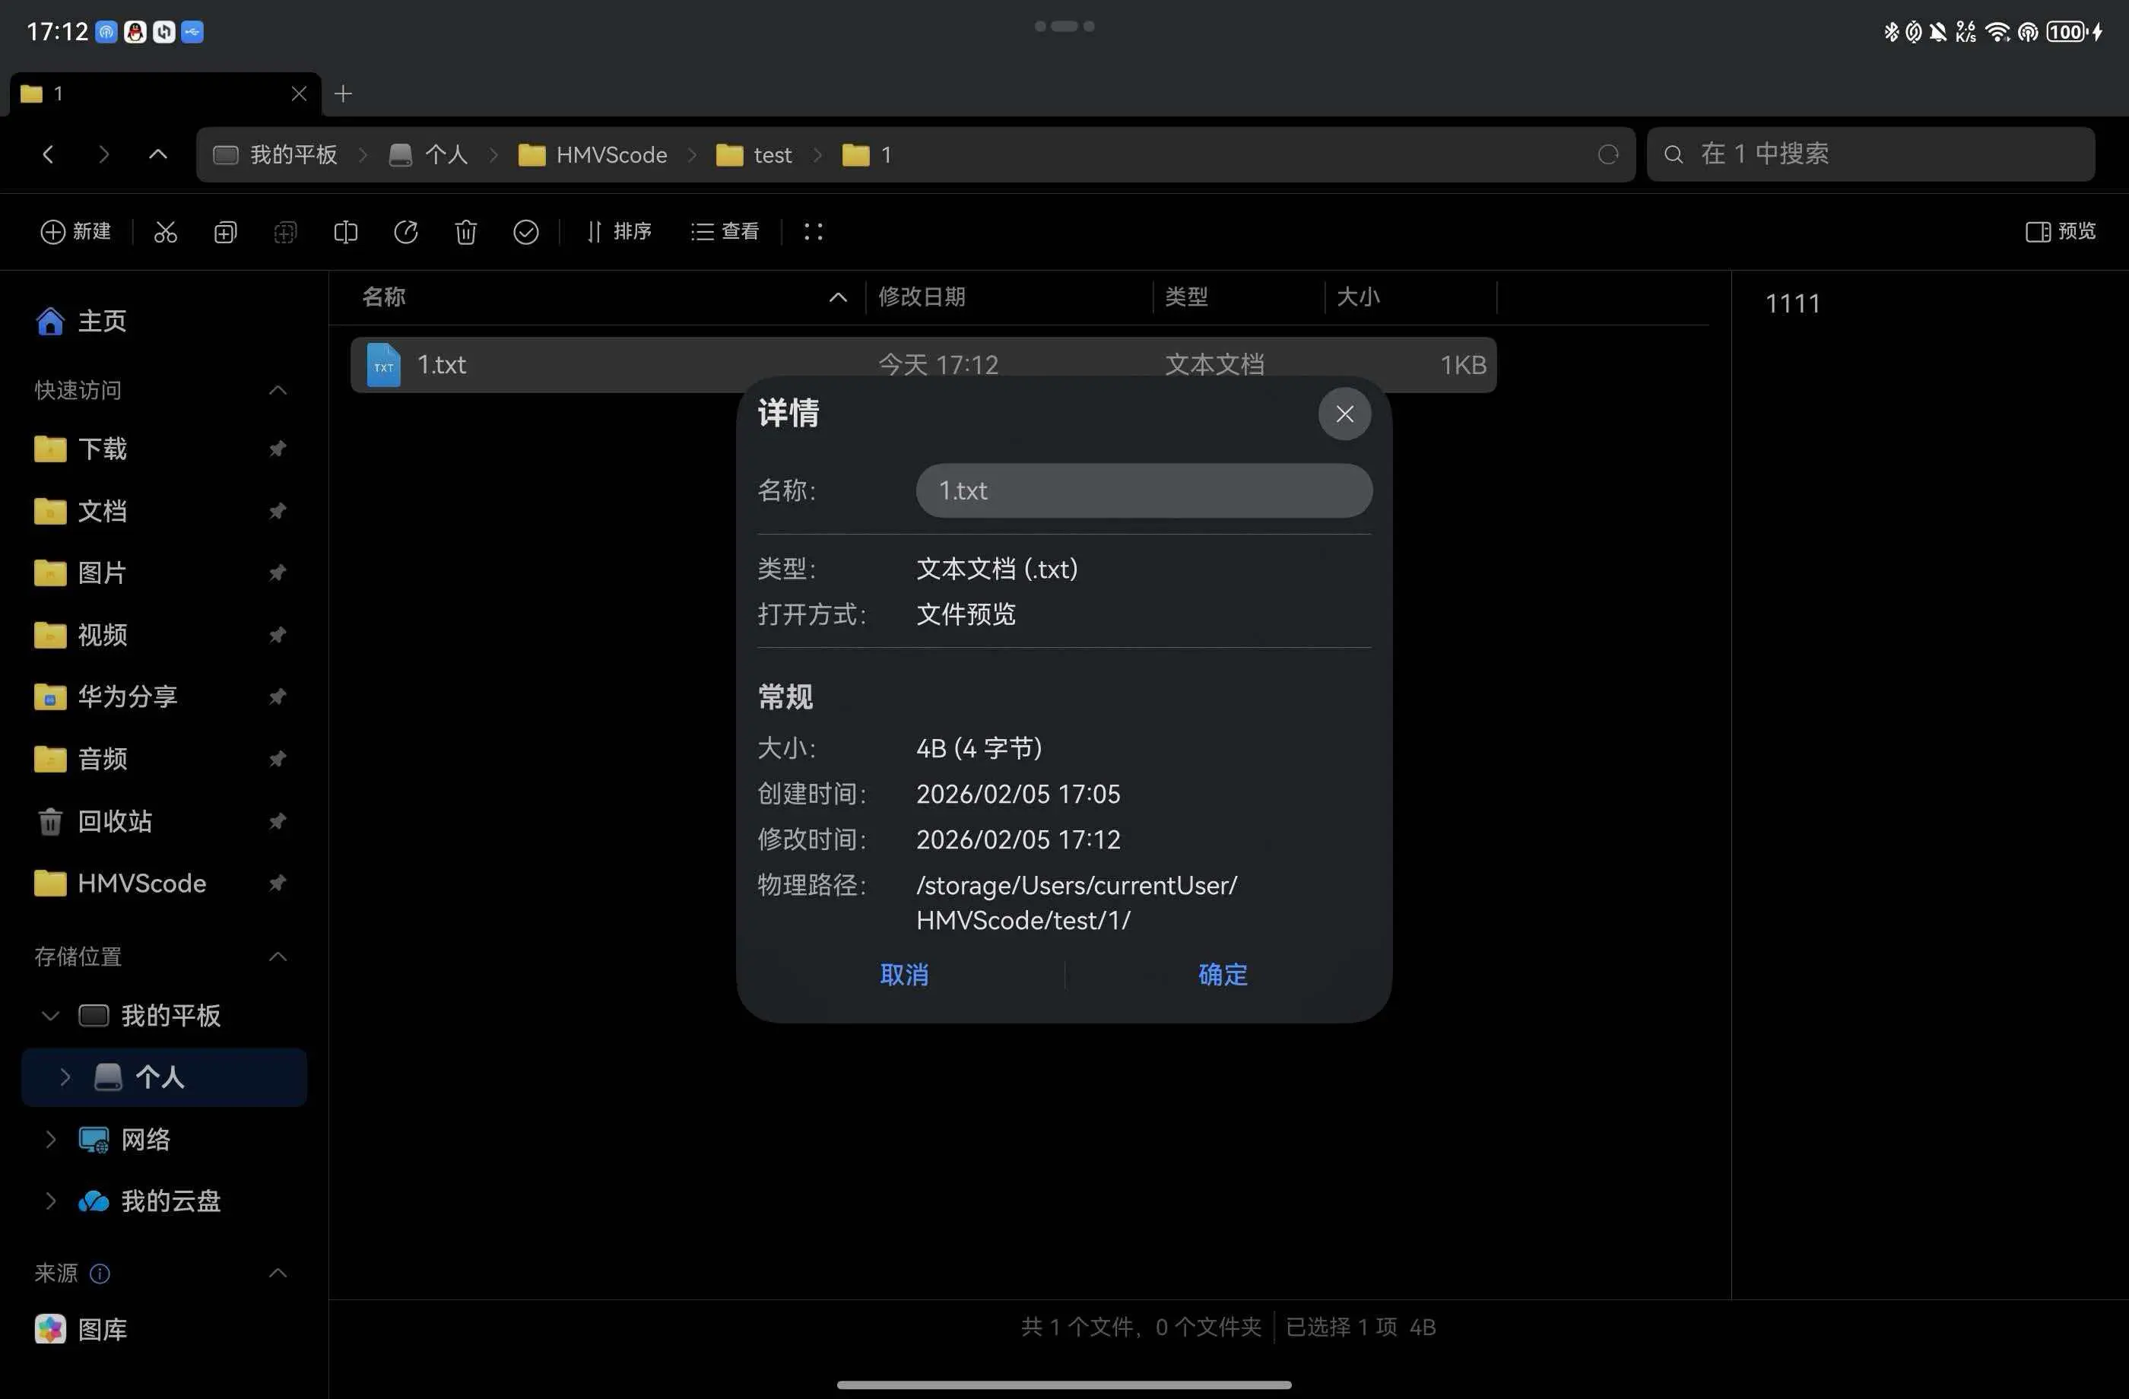This screenshot has height=1399, width=2129.
Task: Click the rename icon in toolbar
Action: 345,232
